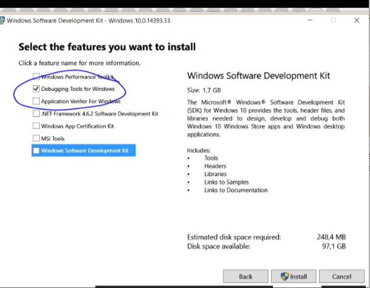
Task: Check the Windows Software Development Kit checkbox
Action: (x=36, y=151)
